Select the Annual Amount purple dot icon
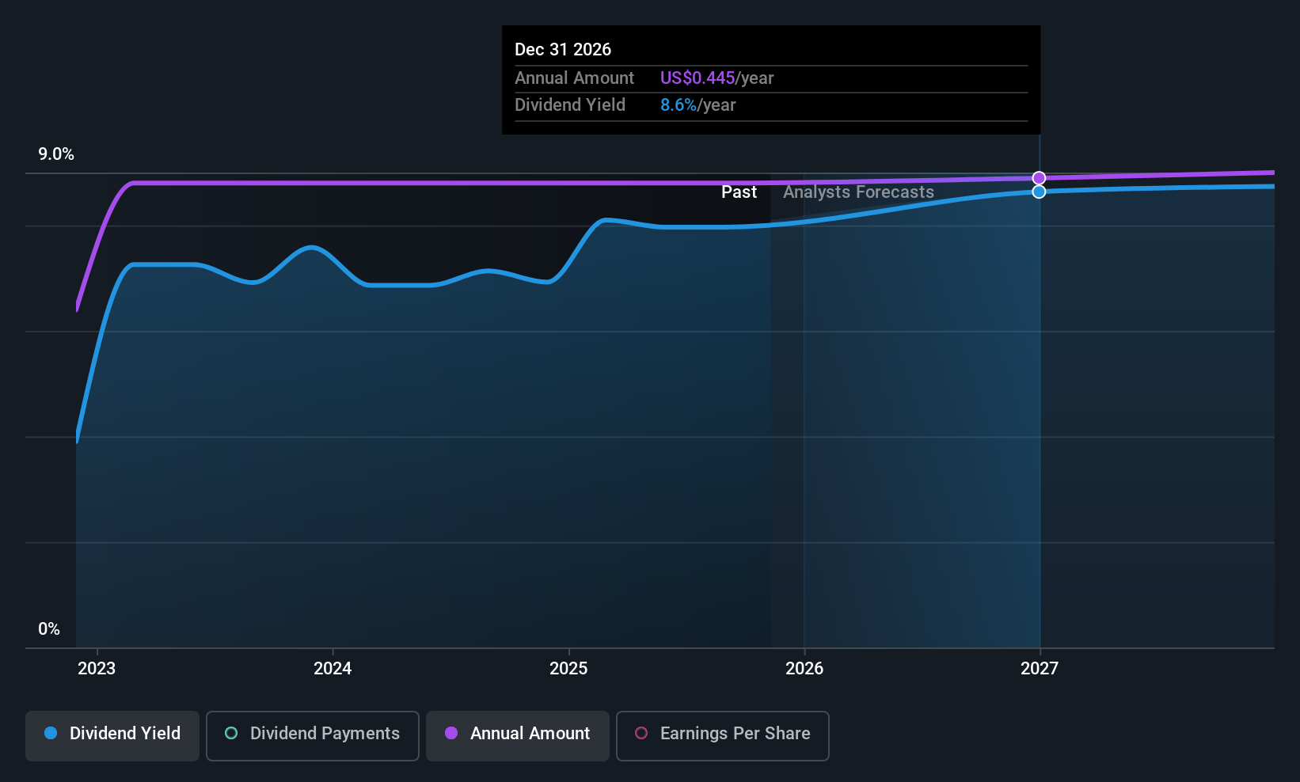Viewport: 1300px width, 782px height. pyautogui.click(x=450, y=734)
